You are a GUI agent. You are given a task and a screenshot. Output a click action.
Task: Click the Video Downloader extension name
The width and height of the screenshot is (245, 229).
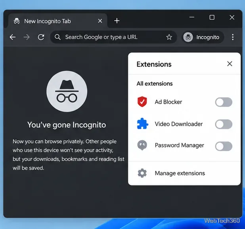[x=179, y=124]
